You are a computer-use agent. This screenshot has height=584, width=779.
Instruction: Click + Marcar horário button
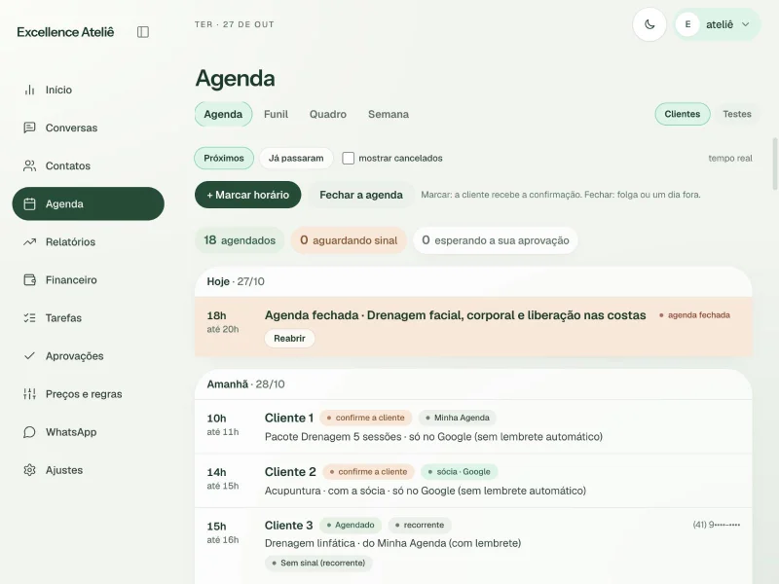click(248, 195)
